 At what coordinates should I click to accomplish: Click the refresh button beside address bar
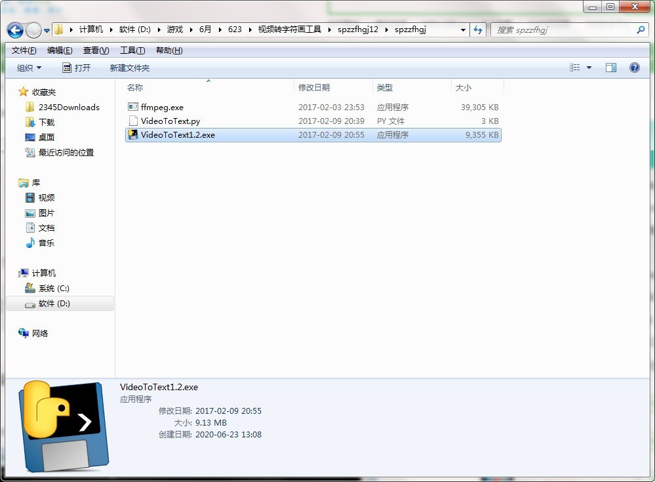pyautogui.click(x=478, y=30)
